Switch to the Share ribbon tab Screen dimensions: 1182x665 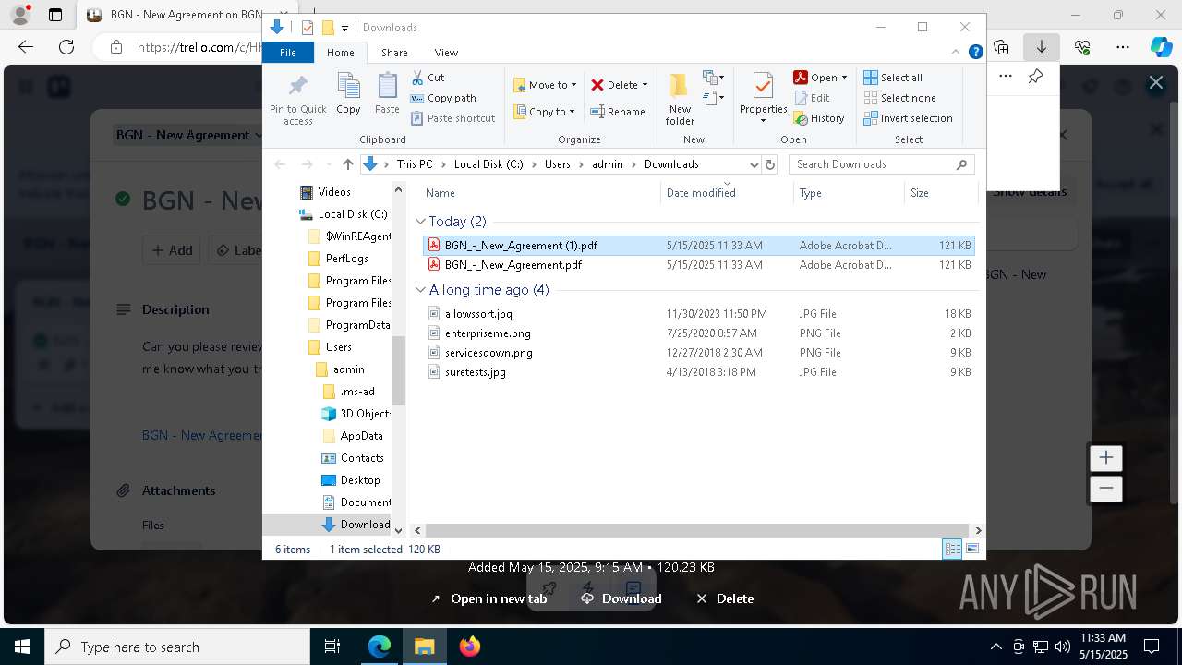tap(394, 53)
